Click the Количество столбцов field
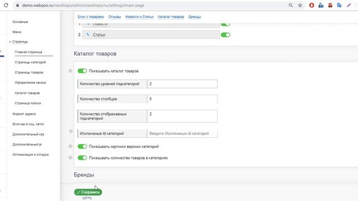Viewport: 358px width, 201px height. (x=182, y=99)
